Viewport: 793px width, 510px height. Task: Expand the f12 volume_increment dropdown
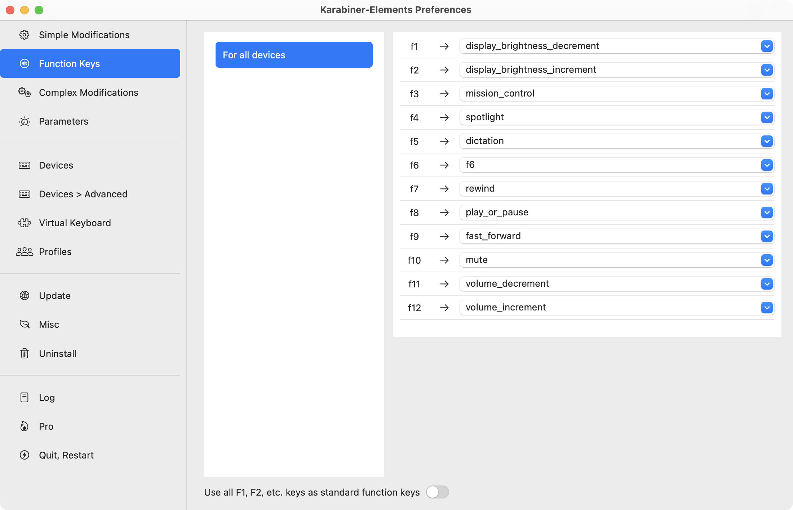[767, 308]
